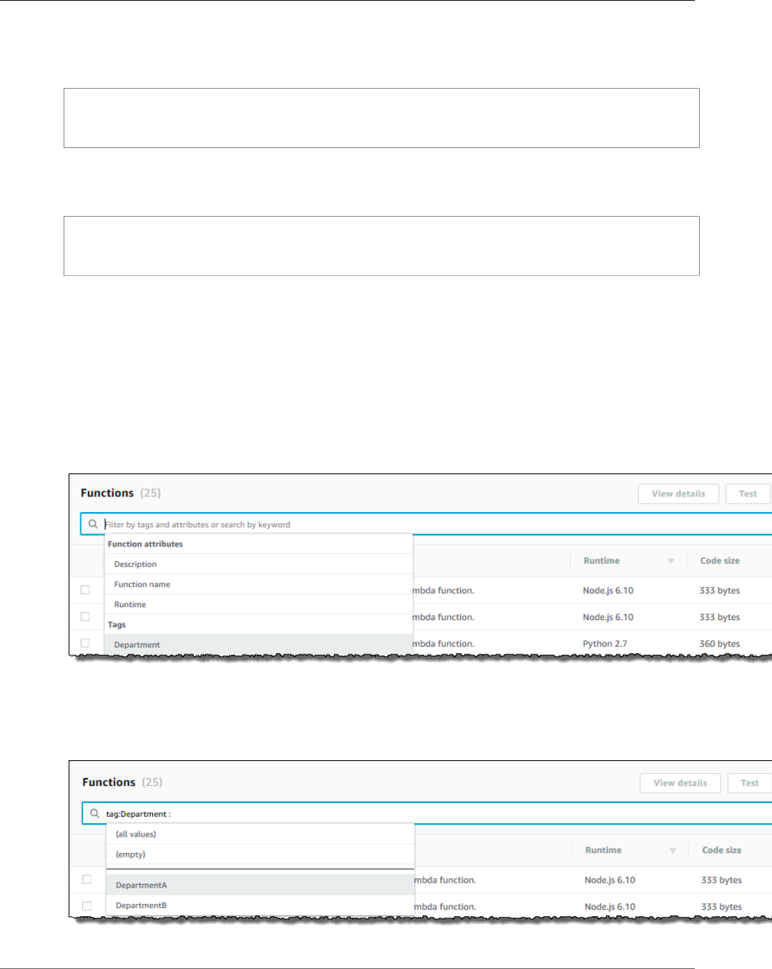Click the Test button above the tag:Department field
The height and width of the screenshot is (969, 772).
point(749,783)
